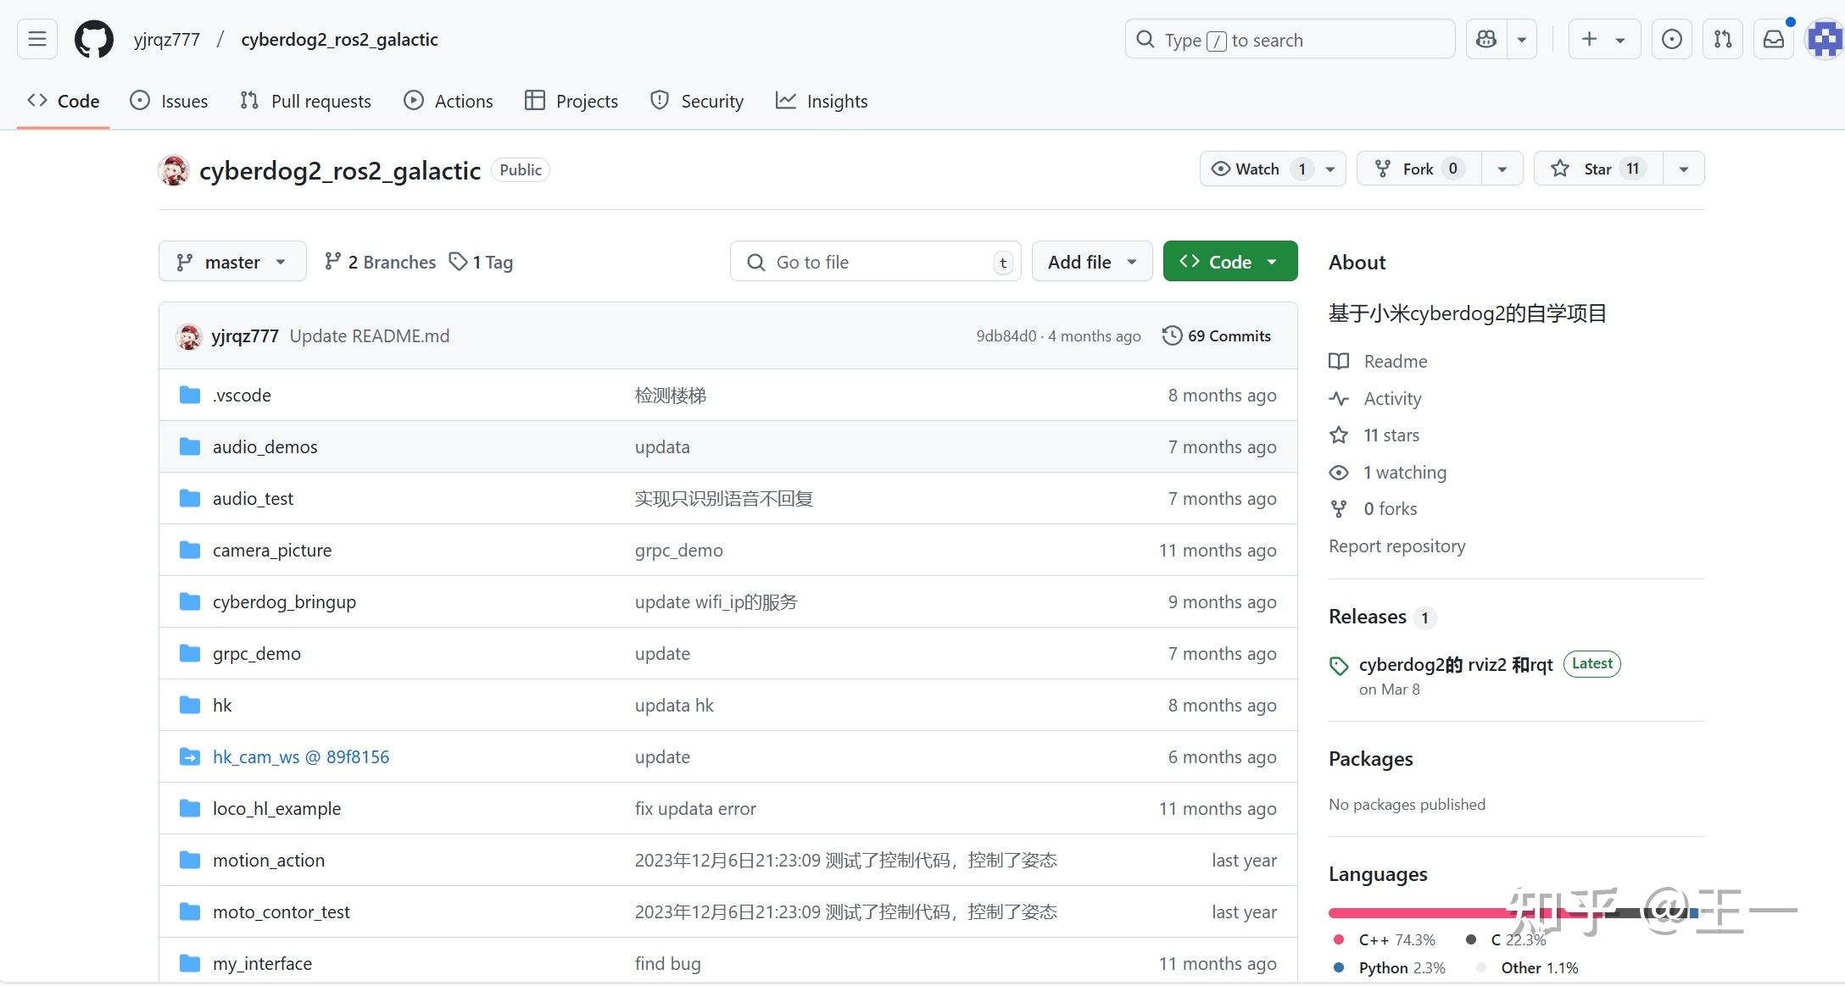Open the hamburger navigation menu

37,39
